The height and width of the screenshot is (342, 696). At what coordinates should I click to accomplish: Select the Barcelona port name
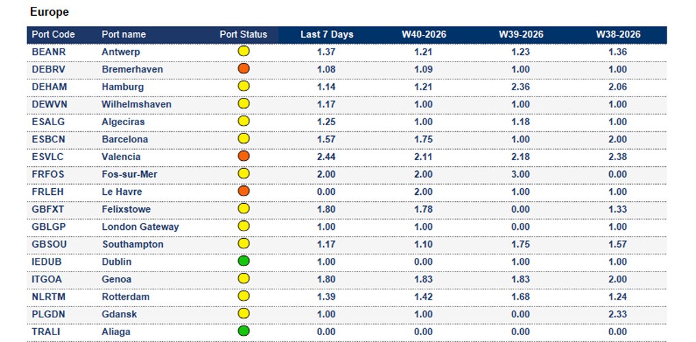coord(125,140)
